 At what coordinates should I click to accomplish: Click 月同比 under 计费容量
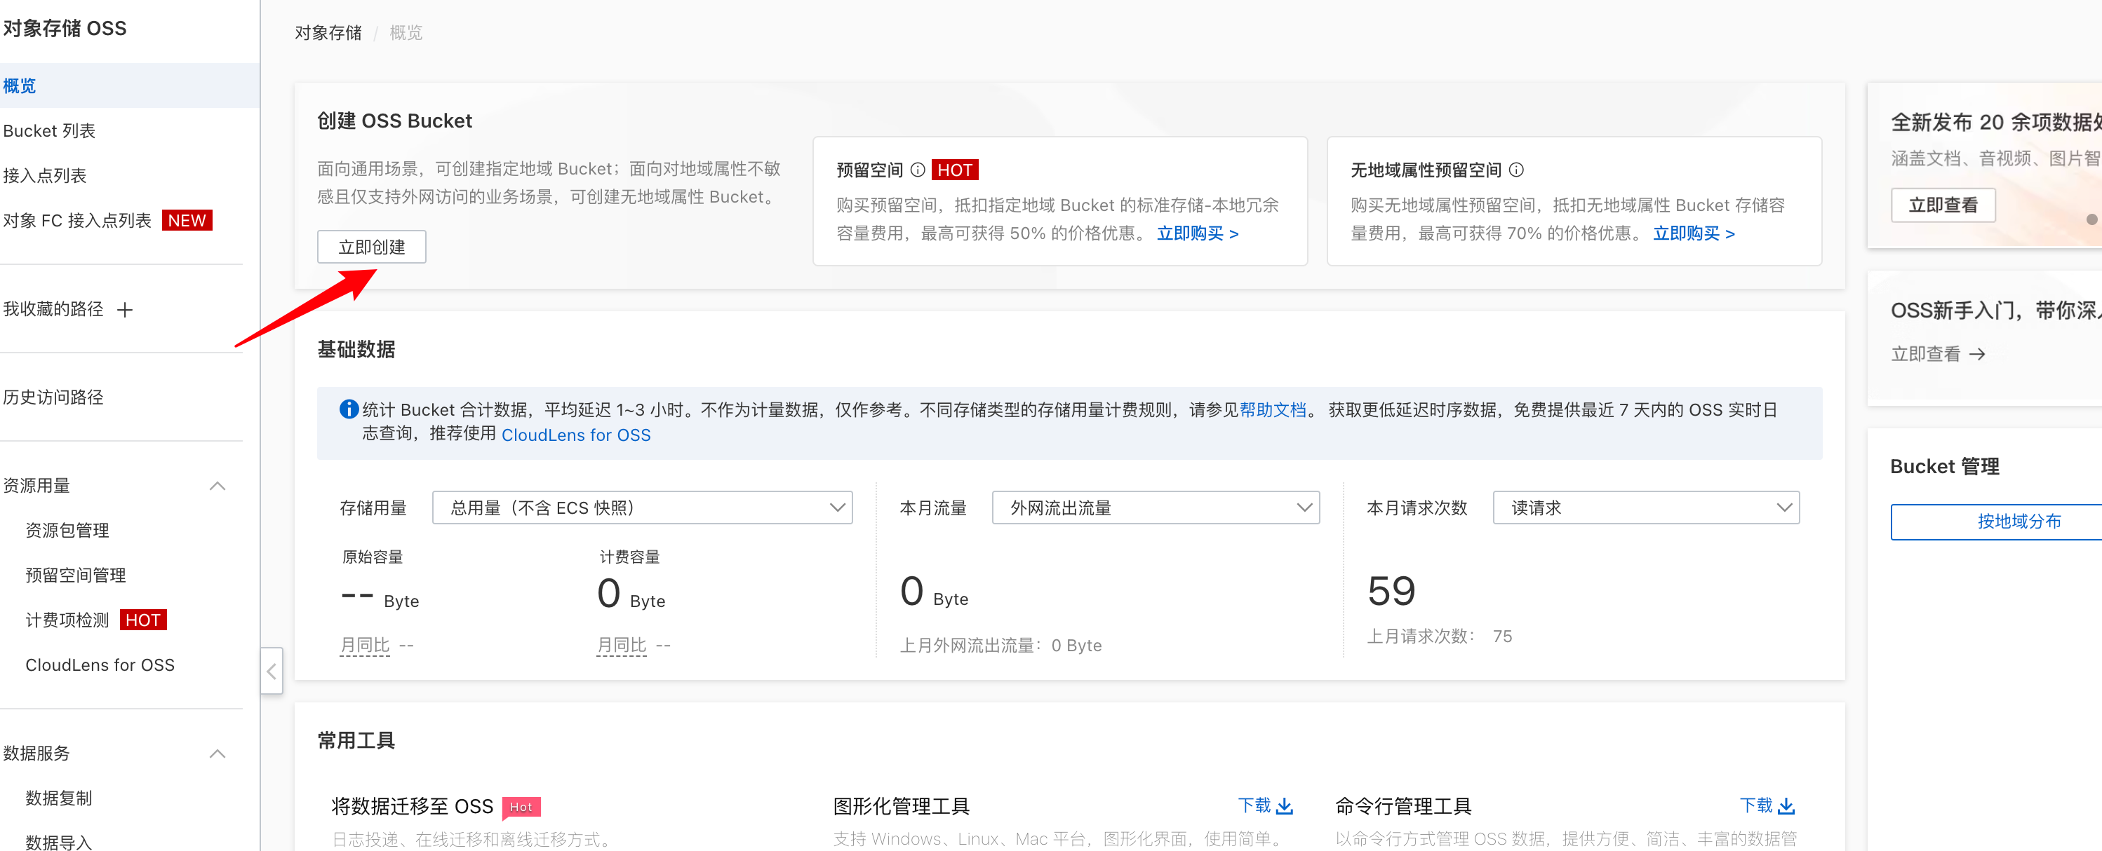[x=621, y=645]
